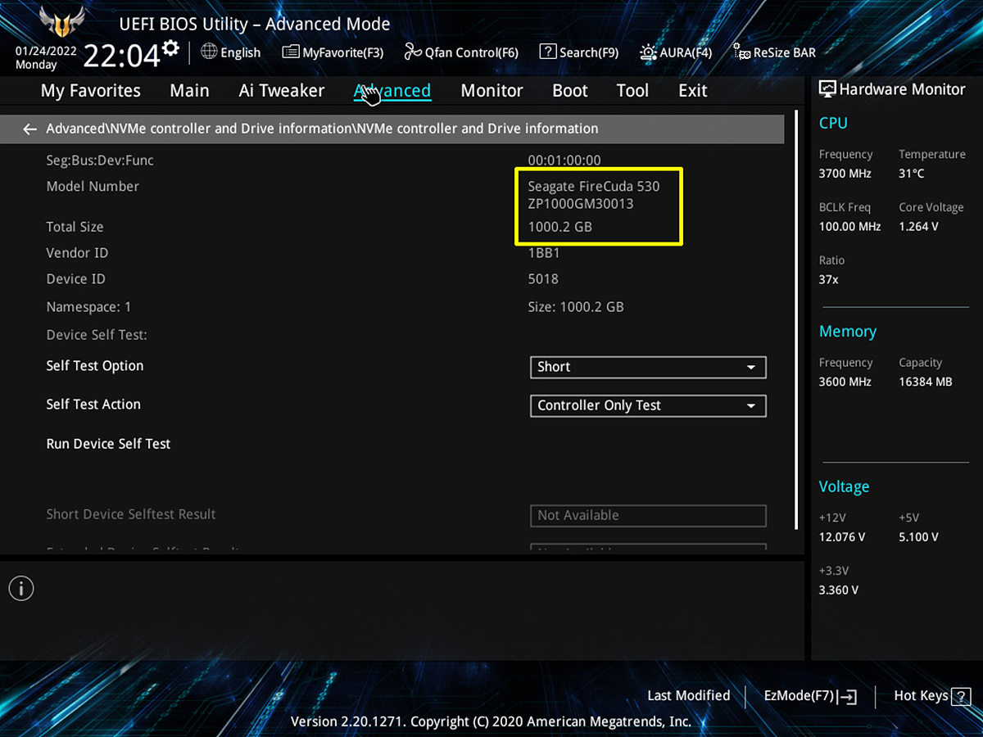Viewport: 983px width, 737px height.
Task: Click Device Self Test: heading
Action: tap(97, 335)
